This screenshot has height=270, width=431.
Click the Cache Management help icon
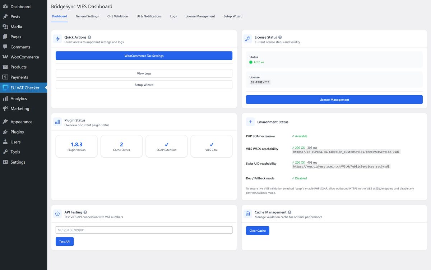click(289, 212)
